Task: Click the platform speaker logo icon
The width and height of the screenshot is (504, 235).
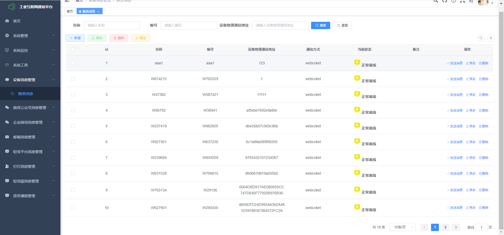Action: point(12,7)
